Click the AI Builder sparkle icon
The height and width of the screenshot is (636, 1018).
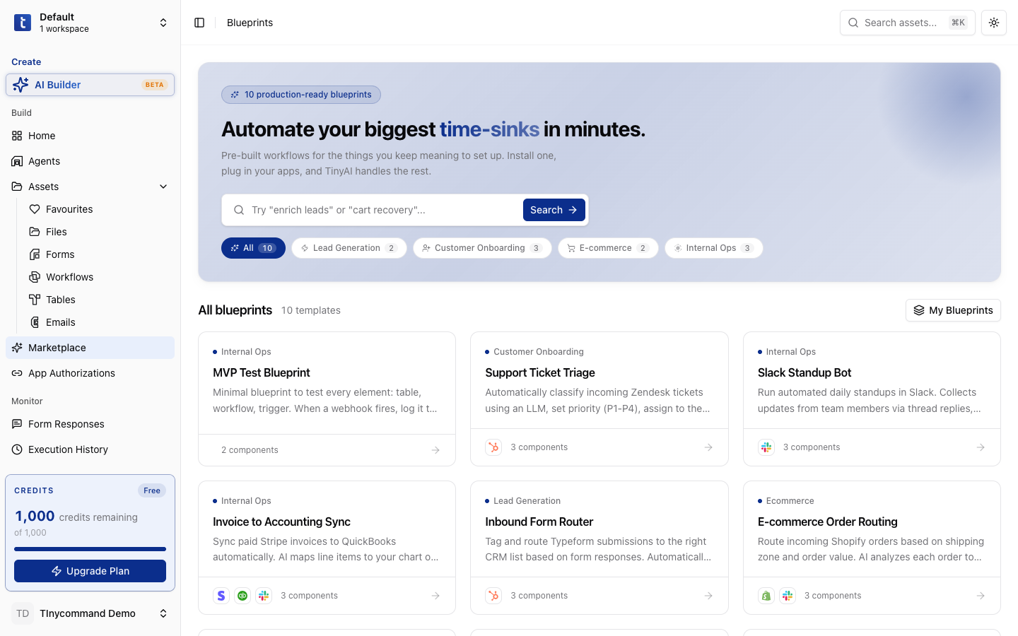click(x=21, y=85)
